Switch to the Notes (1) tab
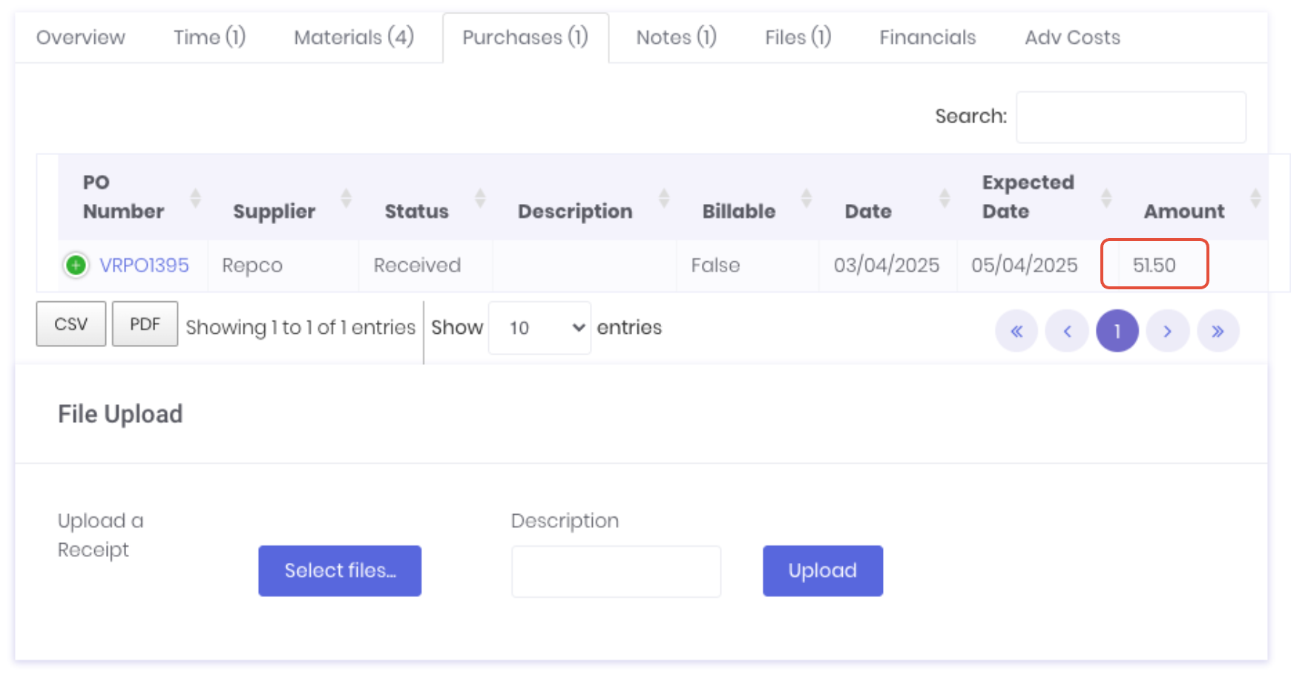This screenshot has width=1291, height=678. pos(677,37)
